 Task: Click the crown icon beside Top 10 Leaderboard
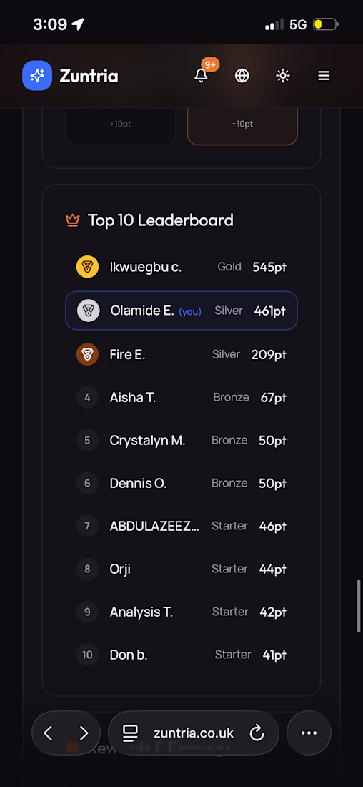point(73,220)
